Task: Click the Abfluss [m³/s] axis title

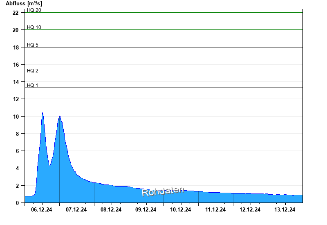Action: (x=24, y=4)
